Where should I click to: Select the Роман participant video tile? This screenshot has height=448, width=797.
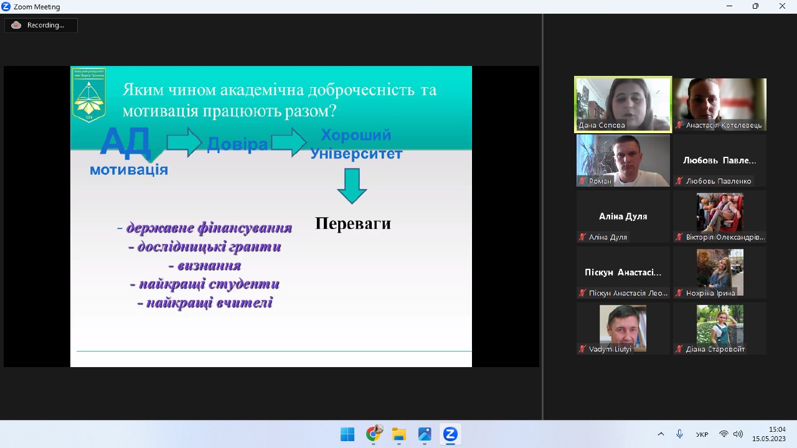tap(623, 160)
